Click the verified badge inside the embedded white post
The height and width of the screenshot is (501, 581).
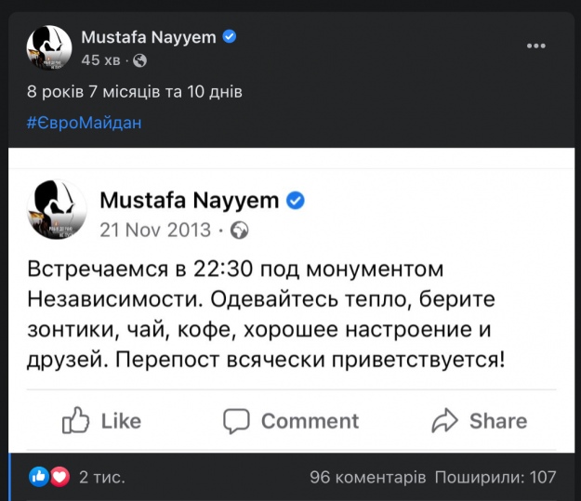pos(296,200)
